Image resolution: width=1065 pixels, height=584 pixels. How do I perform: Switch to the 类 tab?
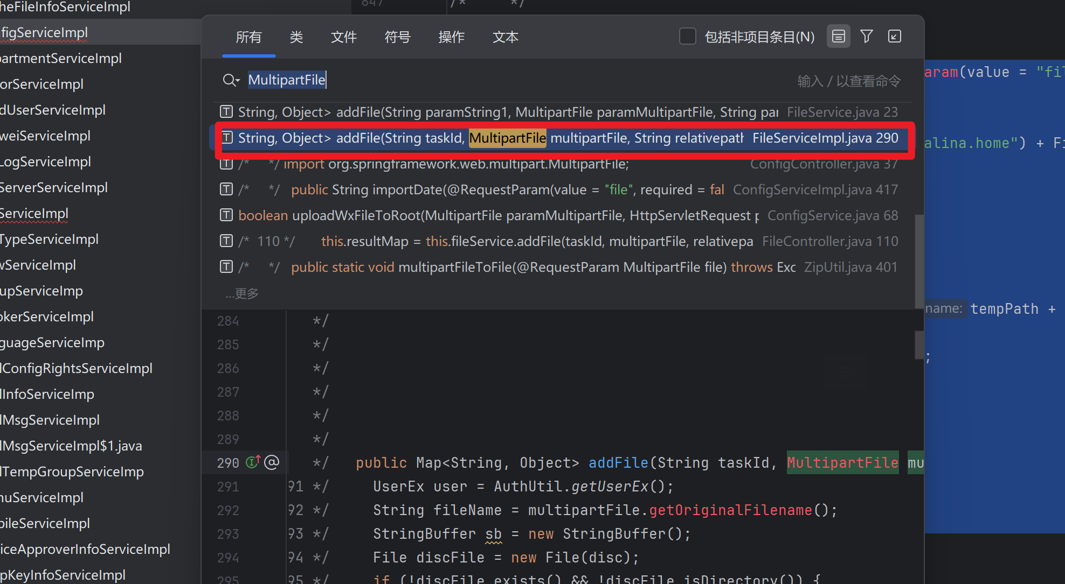296,37
